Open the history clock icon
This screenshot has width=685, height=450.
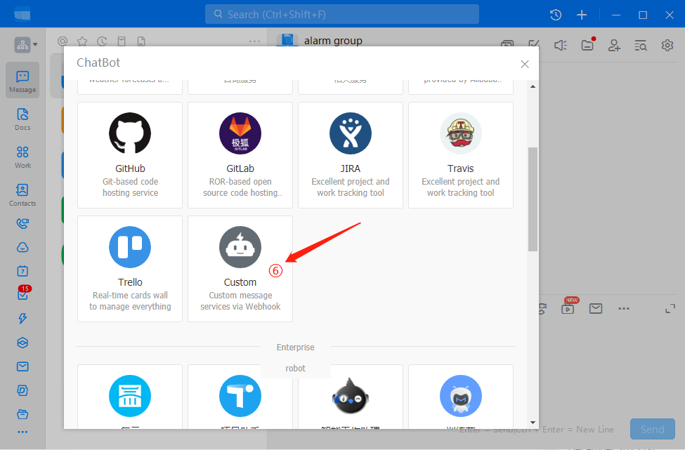(556, 15)
